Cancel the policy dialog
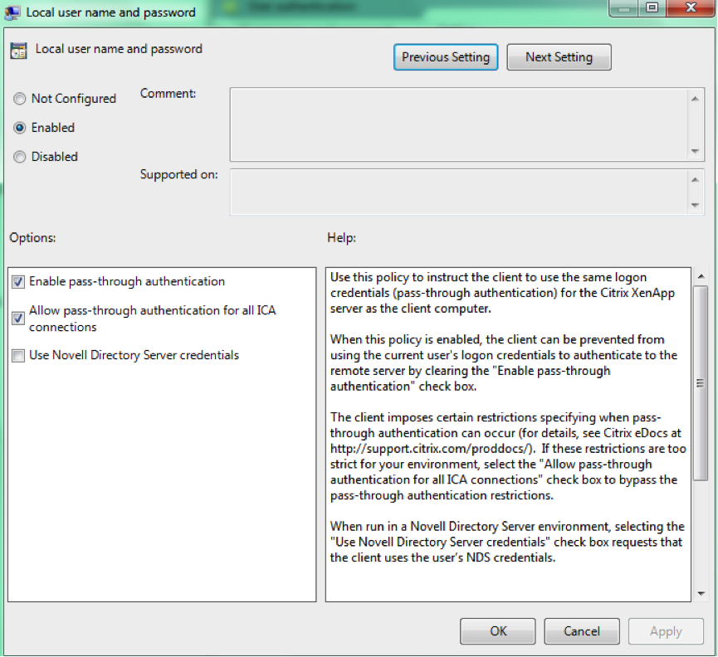Image resolution: width=718 pixels, height=657 pixels. pos(581,631)
